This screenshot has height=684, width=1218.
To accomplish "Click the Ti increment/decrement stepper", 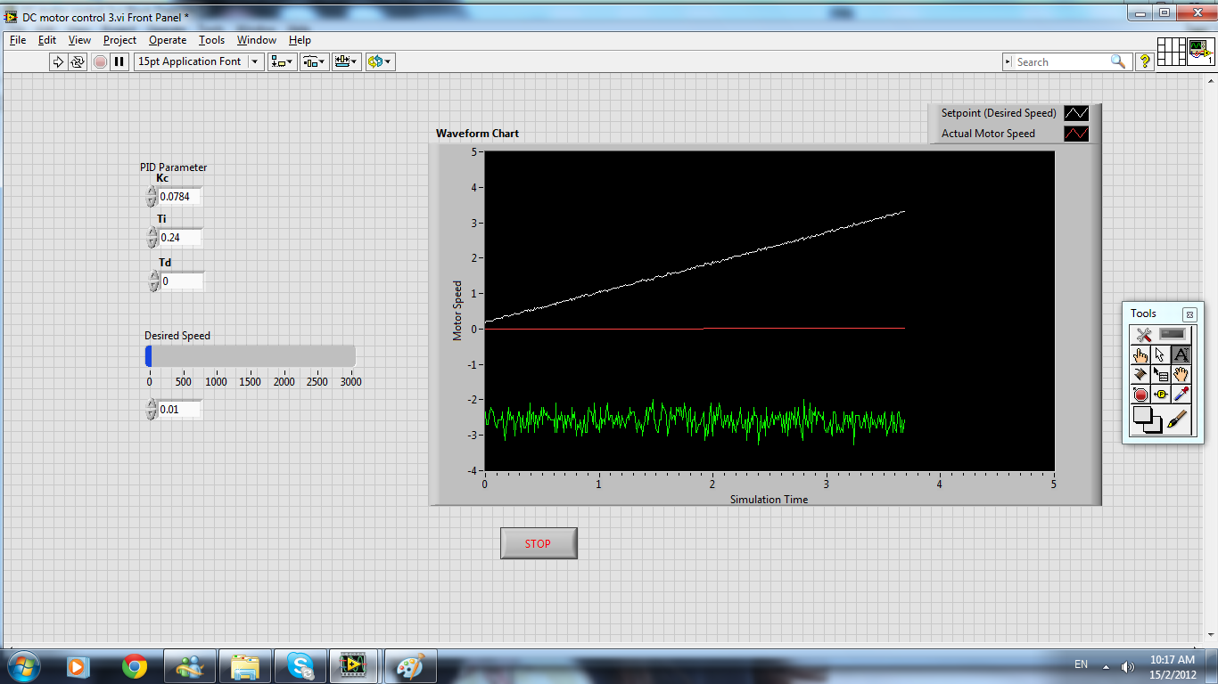I will (151, 238).
